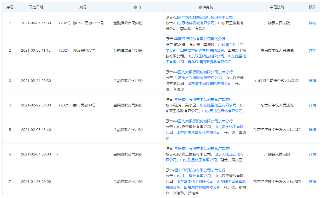This screenshot has width=322, height=198.
Task: Select the date 2021-01-26 09:00
Action: (36, 182)
